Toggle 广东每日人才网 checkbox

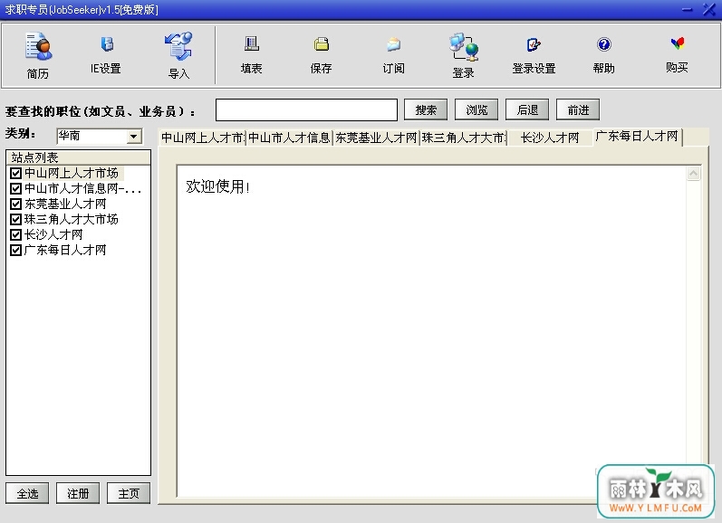click(x=15, y=251)
